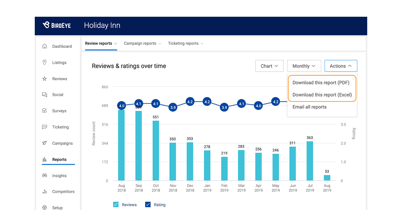Open Dashboard in the sidebar

(x=62, y=46)
